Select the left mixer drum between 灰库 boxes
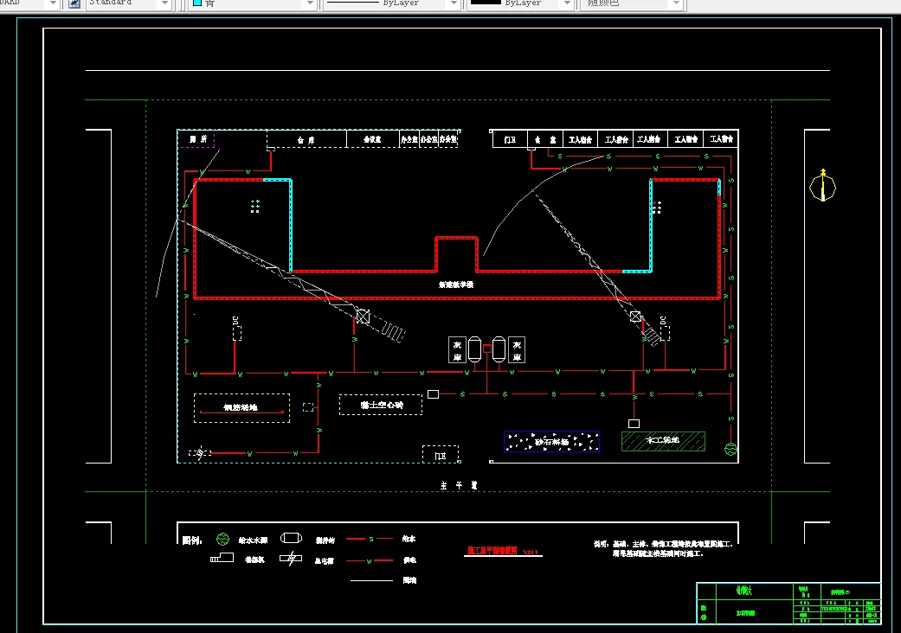This screenshot has height=633, width=901. [x=474, y=348]
